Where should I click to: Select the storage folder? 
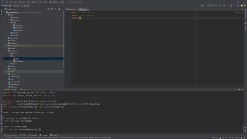coord(13,69)
